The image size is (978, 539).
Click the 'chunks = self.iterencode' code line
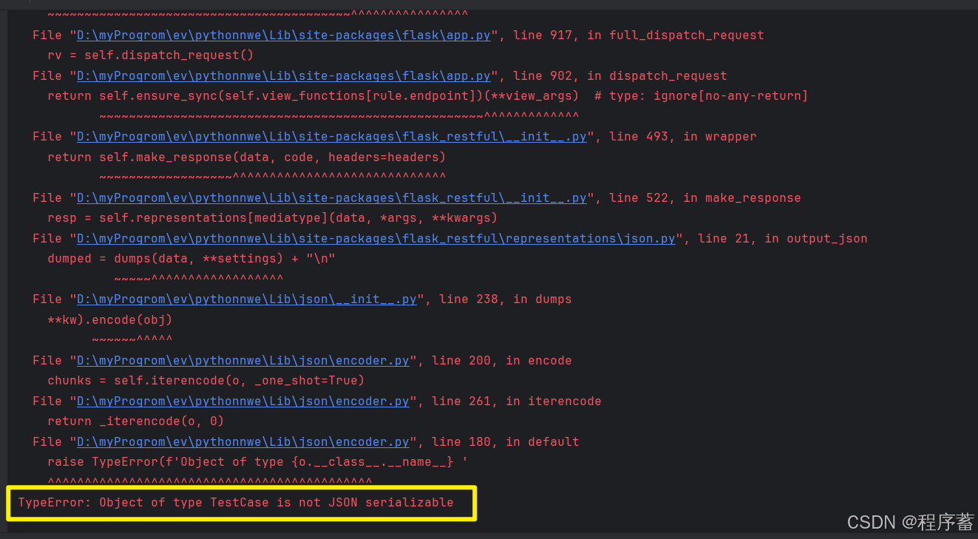click(x=206, y=381)
